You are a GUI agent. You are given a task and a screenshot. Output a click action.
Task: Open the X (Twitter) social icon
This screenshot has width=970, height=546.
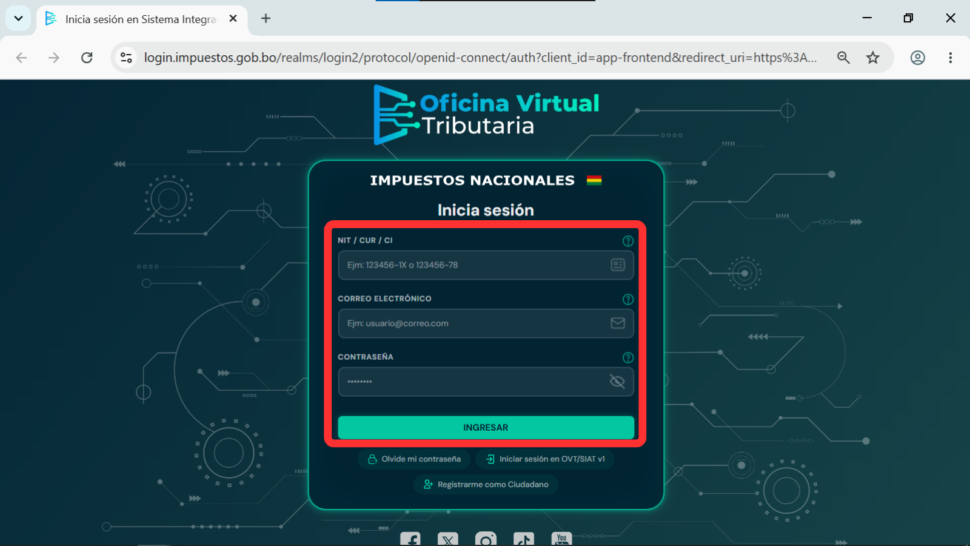pos(448,539)
